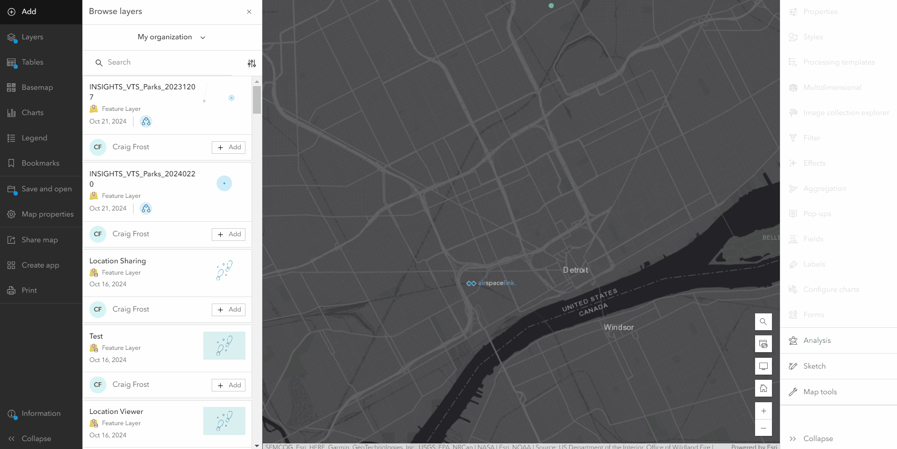Open the Charts panel
The width and height of the screenshot is (897, 449).
(31, 113)
